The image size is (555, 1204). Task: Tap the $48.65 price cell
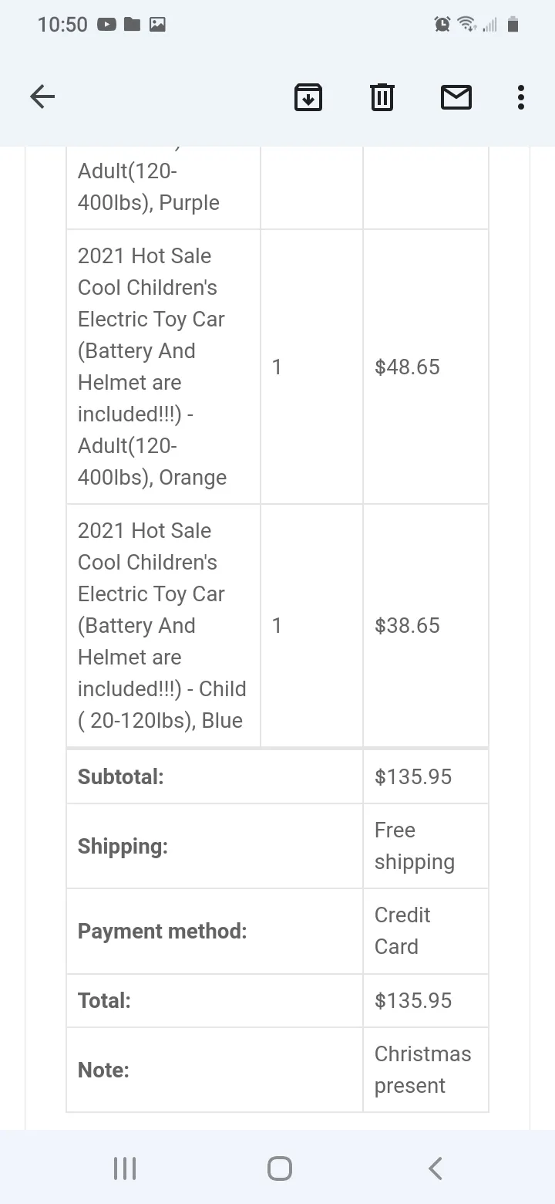pos(407,367)
